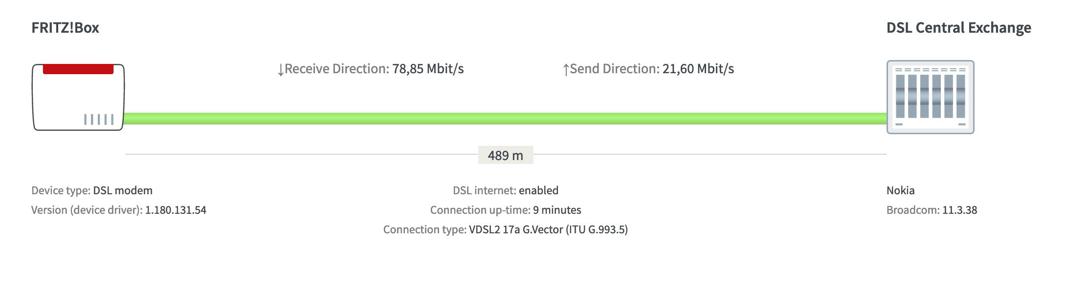The image size is (1066, 286).
Task: Click the Device type DSL modem text
Action: point(123,190)
